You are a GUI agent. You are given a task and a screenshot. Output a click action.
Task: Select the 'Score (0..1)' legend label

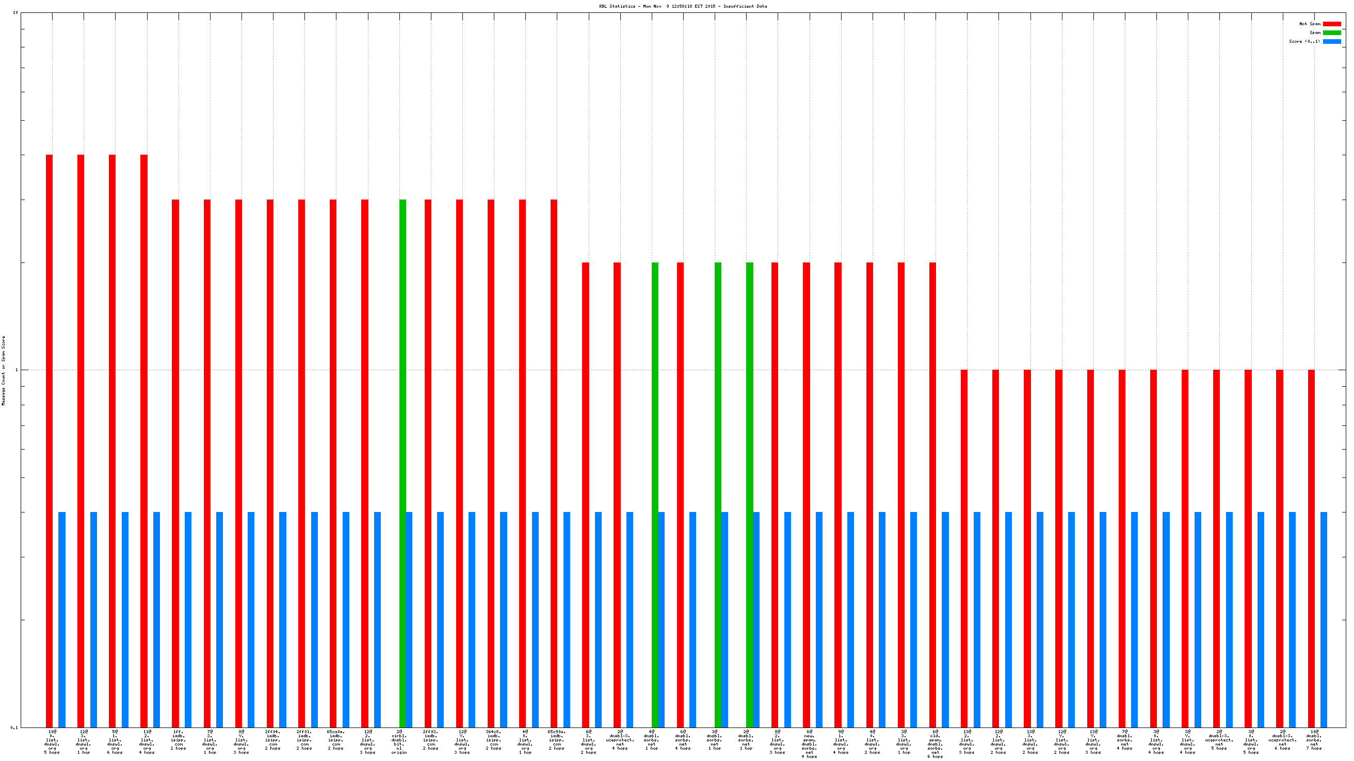coord(1304,41)
